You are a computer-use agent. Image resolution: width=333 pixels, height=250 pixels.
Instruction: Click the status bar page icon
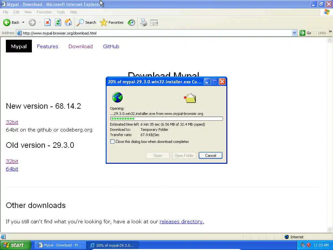pyautogui.click(x=3, y=237)
